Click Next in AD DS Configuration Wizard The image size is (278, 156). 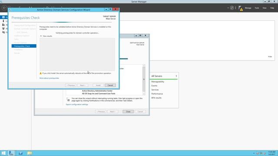coord(83,85)
